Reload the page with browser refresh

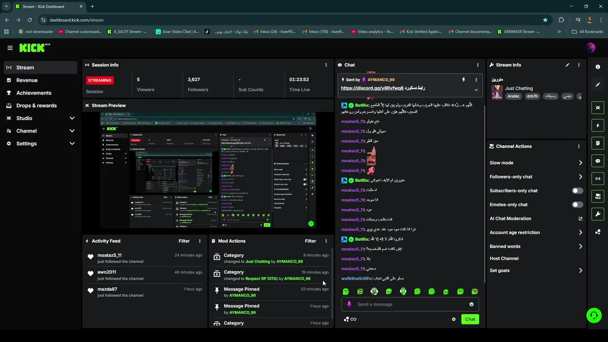tap(29, 20)
